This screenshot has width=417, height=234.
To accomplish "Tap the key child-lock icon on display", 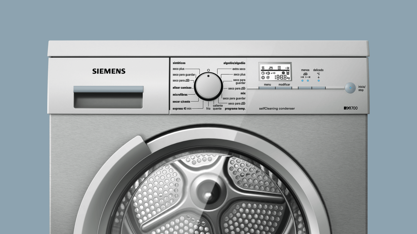I will (x=273, y=73).
